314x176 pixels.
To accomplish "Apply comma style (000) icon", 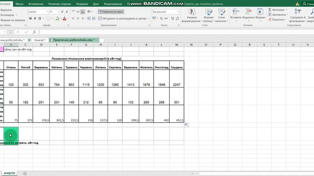I will tap(166, 19).
